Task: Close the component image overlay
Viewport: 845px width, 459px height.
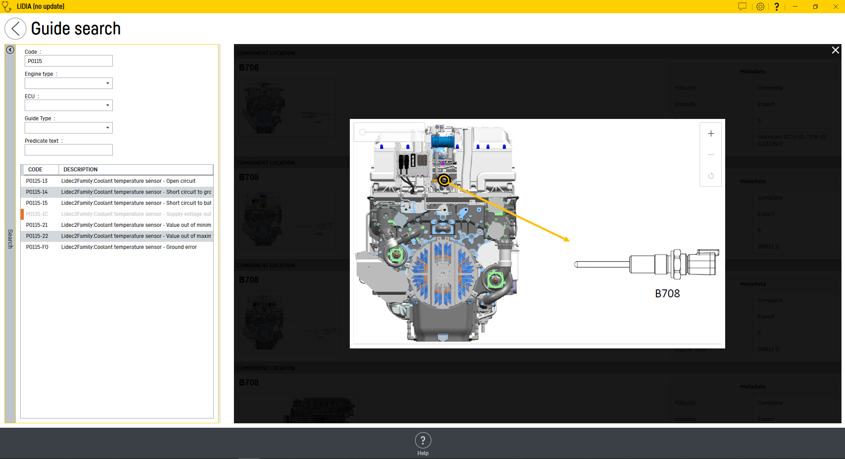Action: (835, 50)
